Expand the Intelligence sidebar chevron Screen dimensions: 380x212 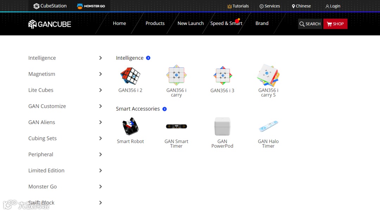point(101,58)
